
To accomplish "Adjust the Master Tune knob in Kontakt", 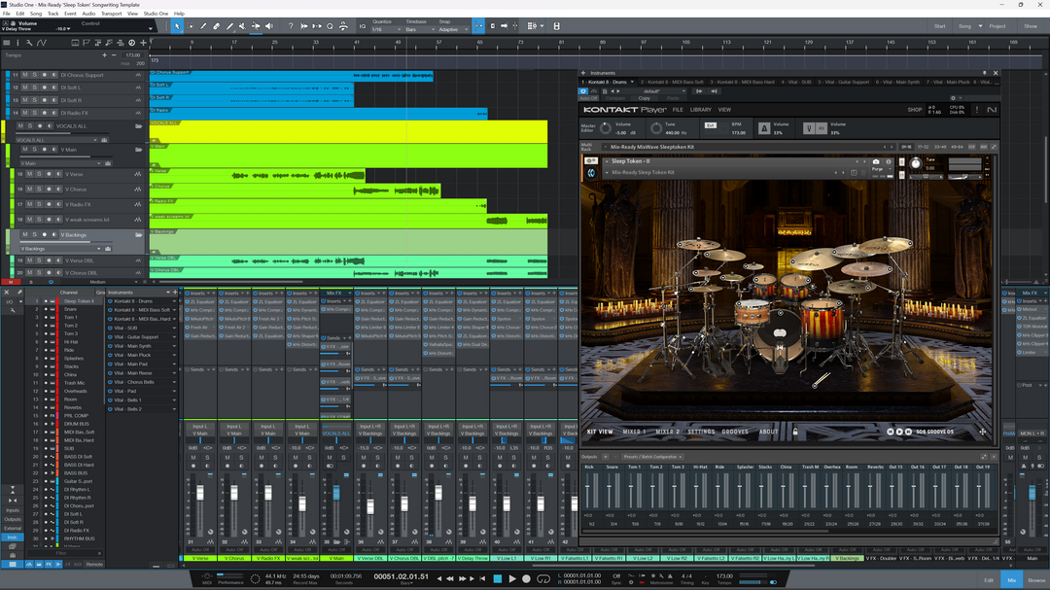I will (656, 128).
